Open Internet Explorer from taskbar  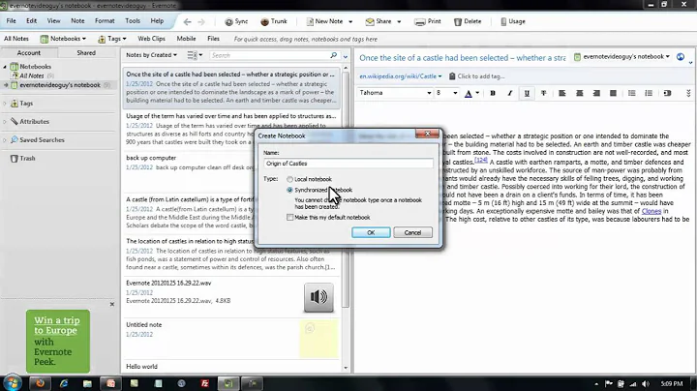[64, 383]
